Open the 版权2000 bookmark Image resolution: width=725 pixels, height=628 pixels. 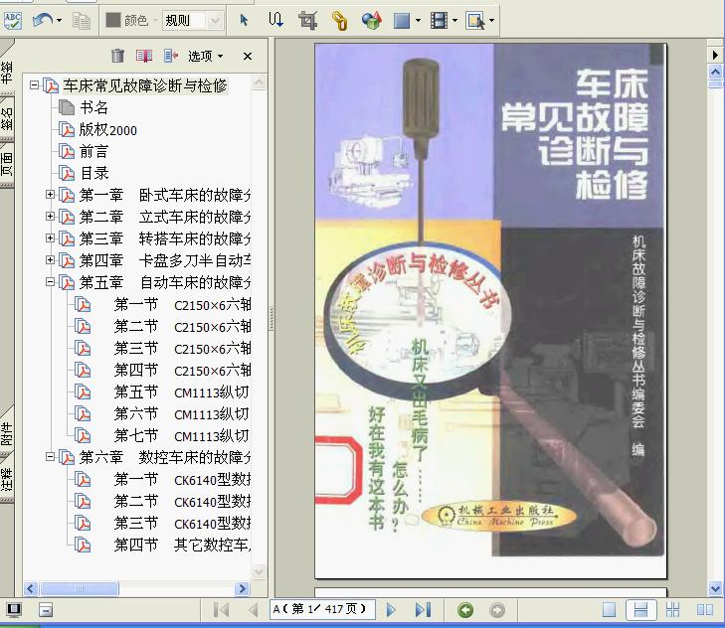[x=107, y=130]
